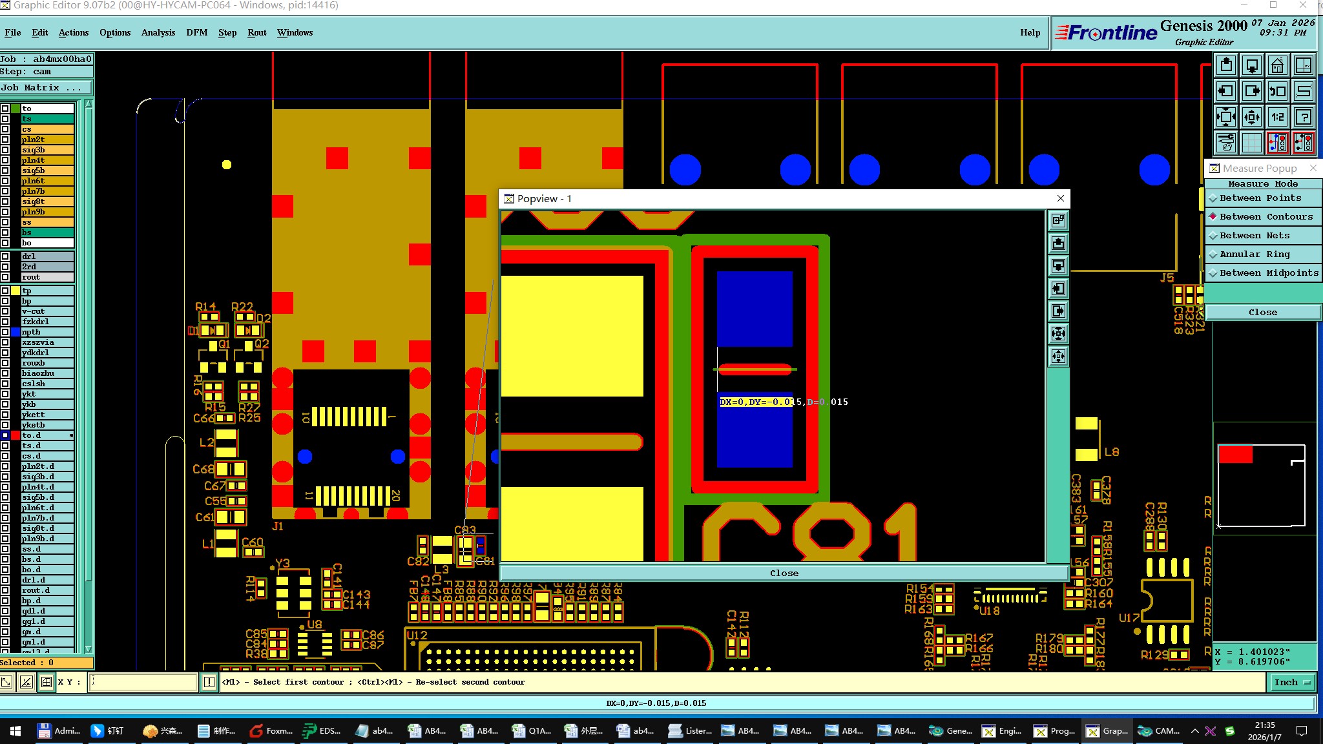This screenshot has width=1323, height=744.
Task: Toggle checkbox for sig3b layer
Action: pyautogui.click(x=5, y=150)
